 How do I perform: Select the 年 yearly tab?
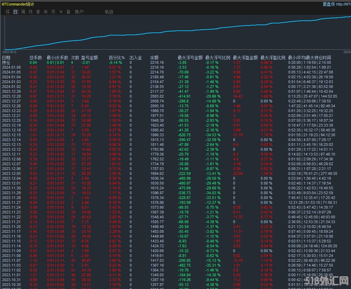(x=46, y=12)
